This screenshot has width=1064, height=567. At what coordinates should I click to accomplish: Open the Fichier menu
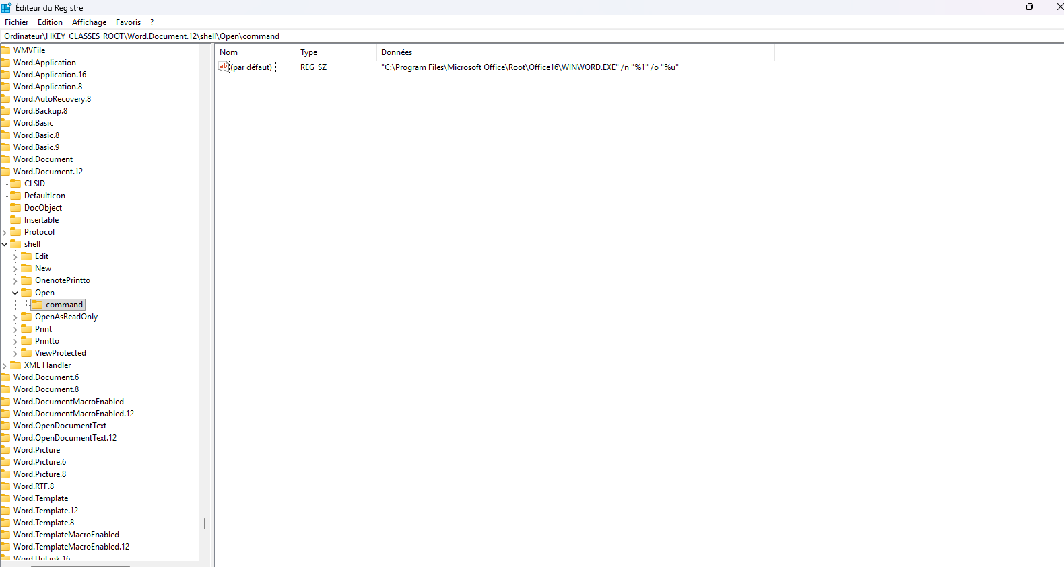pyautogui.click(x=16, y=22)
